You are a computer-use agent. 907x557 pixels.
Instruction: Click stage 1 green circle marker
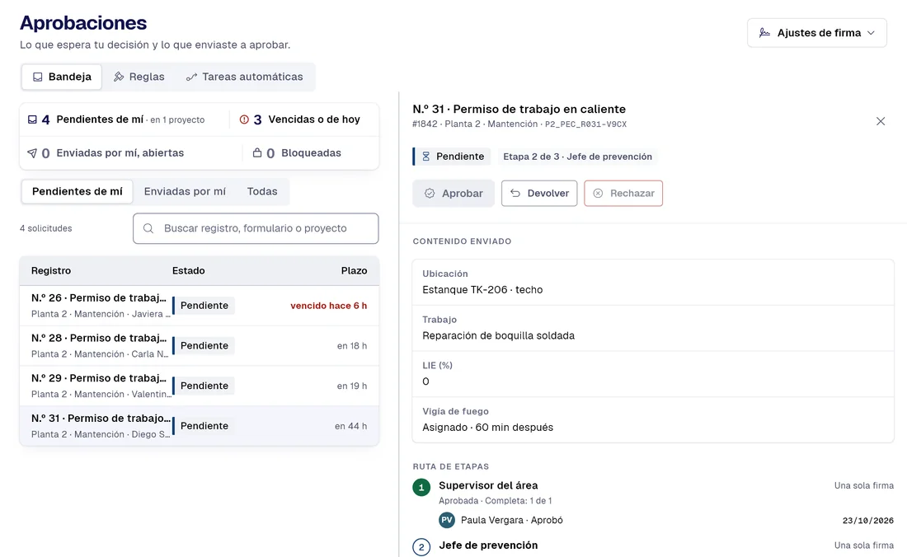[421, 488]
